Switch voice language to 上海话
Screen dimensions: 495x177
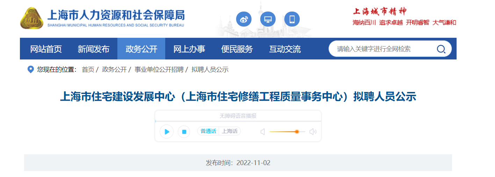point(230,131)
